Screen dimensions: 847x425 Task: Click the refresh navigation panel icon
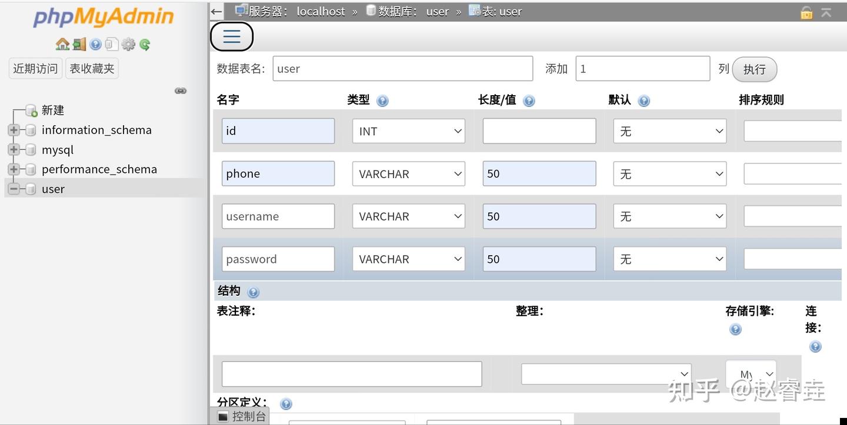click(145, 43)
